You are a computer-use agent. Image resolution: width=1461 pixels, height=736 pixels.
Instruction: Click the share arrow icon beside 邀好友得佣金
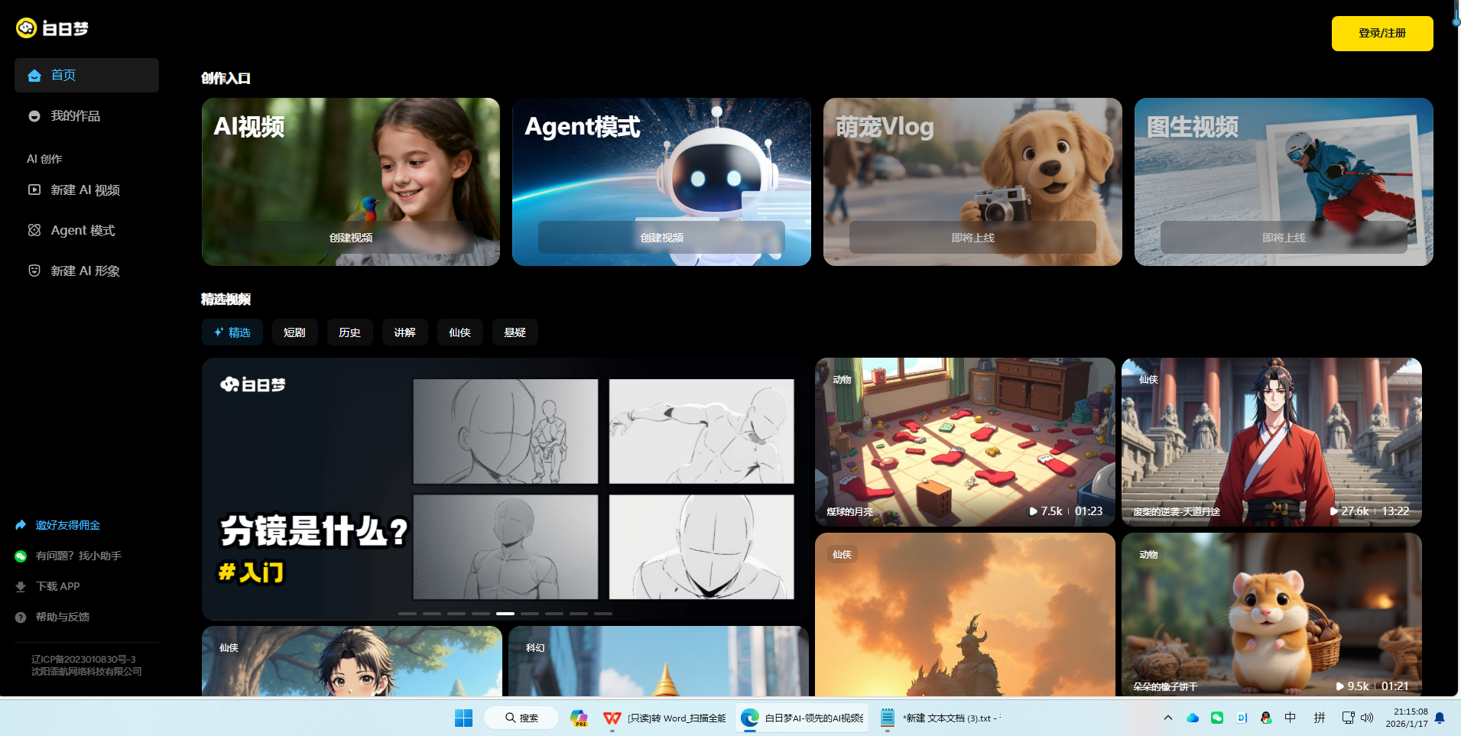click(21, 525)
